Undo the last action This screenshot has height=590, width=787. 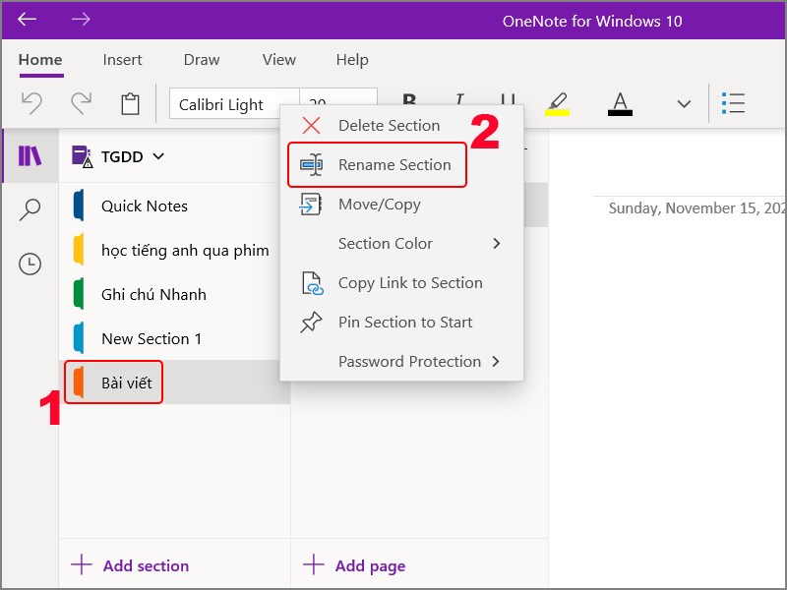pyautogui.click(x=31, y=103)
